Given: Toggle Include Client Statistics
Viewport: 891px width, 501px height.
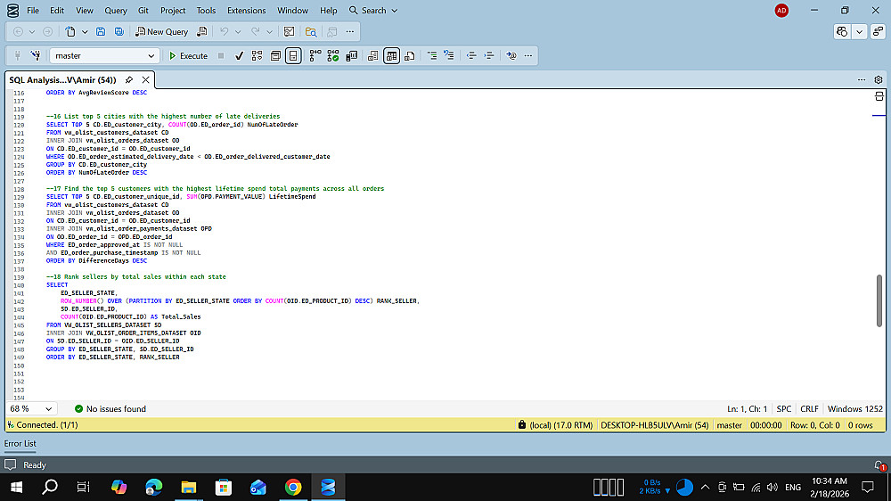Looking at the screenshot, I should pos(352,56).
